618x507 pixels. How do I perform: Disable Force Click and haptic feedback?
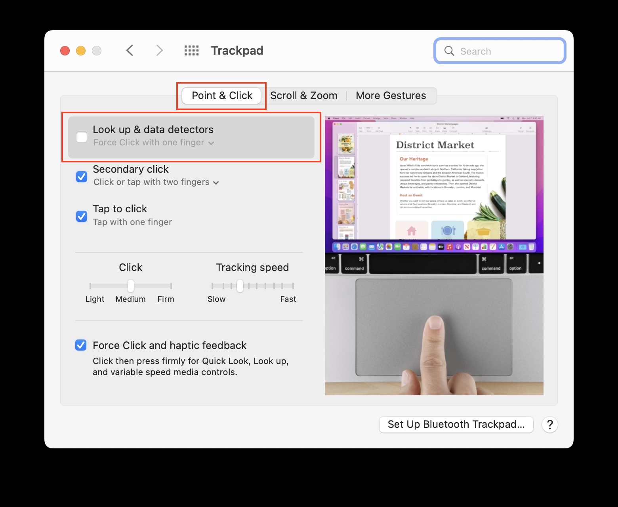pos(80,345)
